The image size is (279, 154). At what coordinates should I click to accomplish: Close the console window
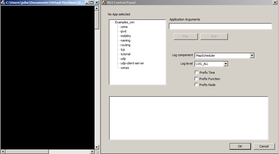(x=97, y=3)
